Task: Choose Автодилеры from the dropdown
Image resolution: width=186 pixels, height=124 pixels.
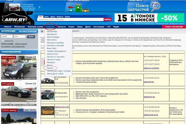Action: 52,31
